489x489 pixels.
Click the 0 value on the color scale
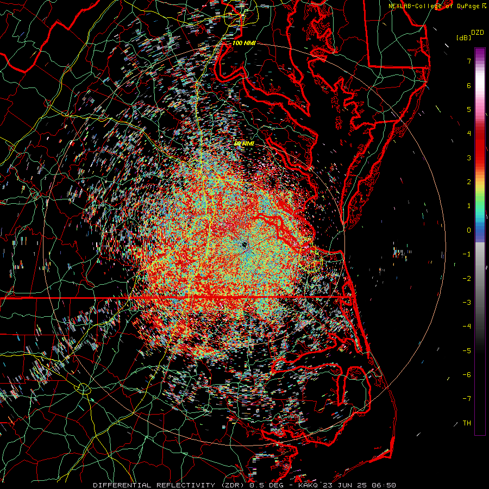click(x=469, y=230)
